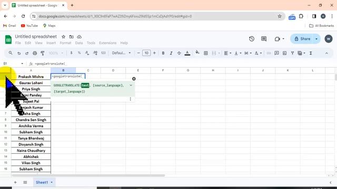Increase the font size
This screenshot has width=337, height=189.
[x=154, y=53]
